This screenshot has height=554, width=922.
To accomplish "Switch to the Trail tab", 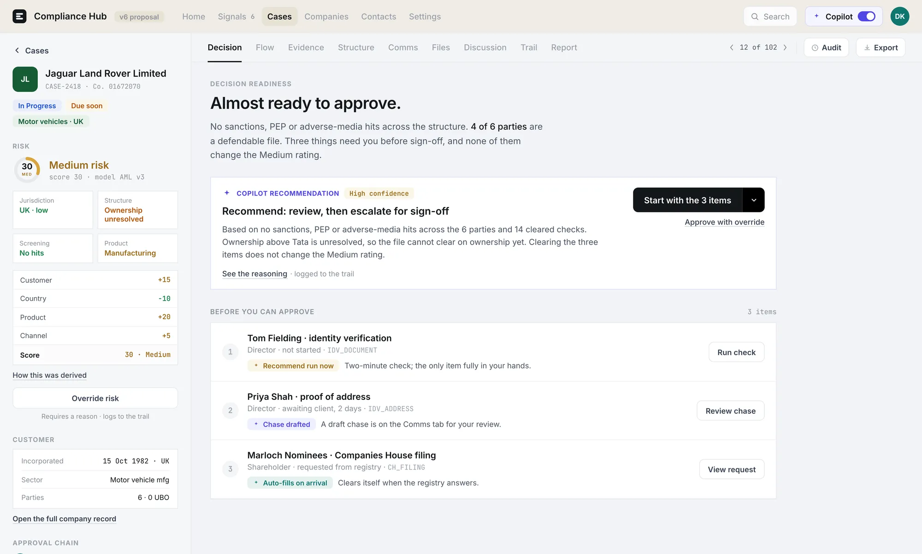I will coord(529,48).
